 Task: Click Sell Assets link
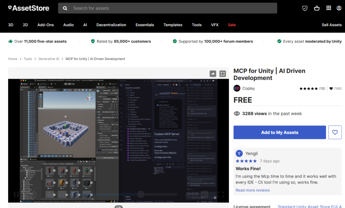pos(332,25)
